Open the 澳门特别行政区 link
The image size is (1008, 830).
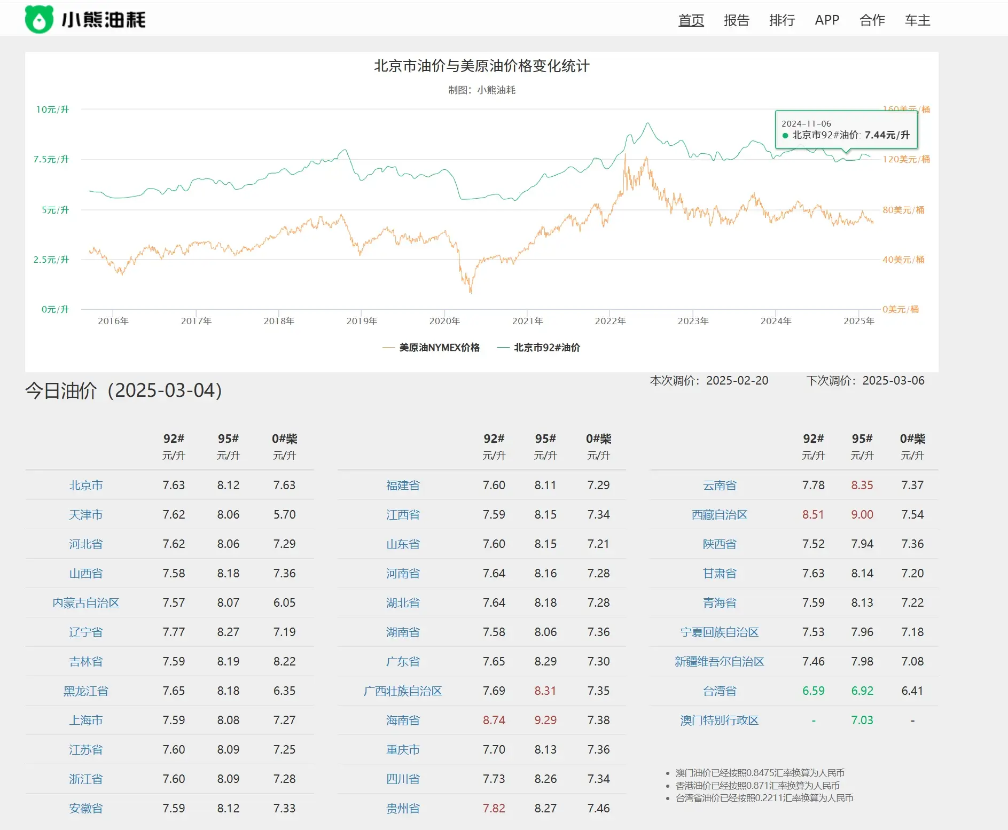[x=719, y=721]
